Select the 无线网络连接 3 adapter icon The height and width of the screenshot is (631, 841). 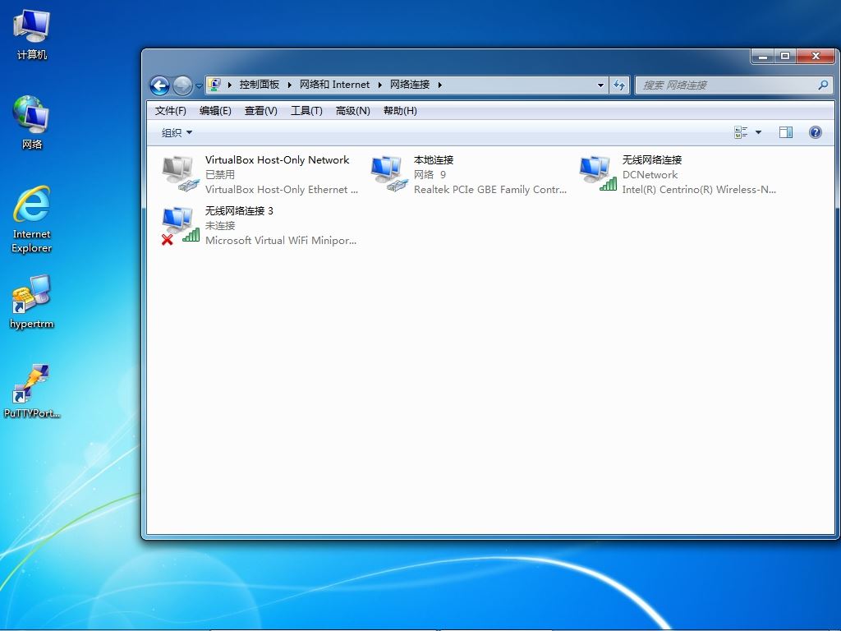pos(180,225)
